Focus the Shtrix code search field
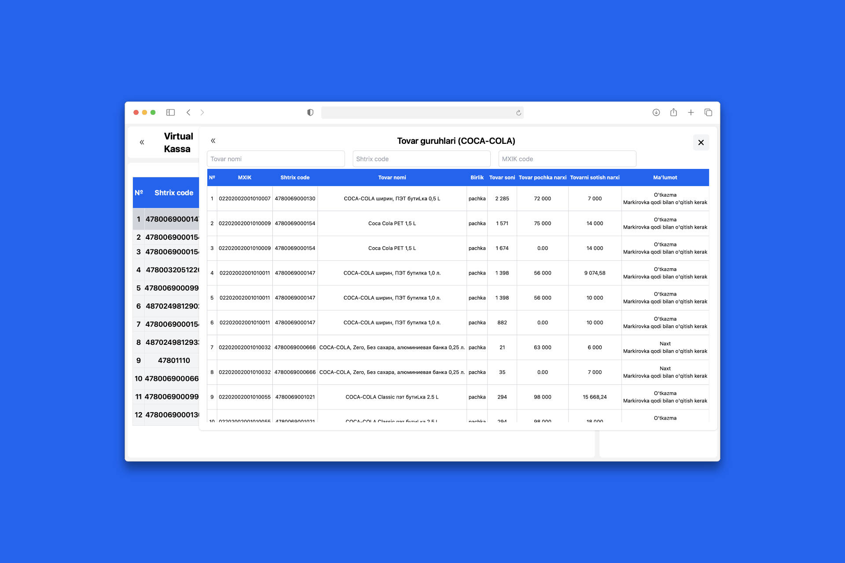This screenshot has width=845, height=563. pos(422,159)
